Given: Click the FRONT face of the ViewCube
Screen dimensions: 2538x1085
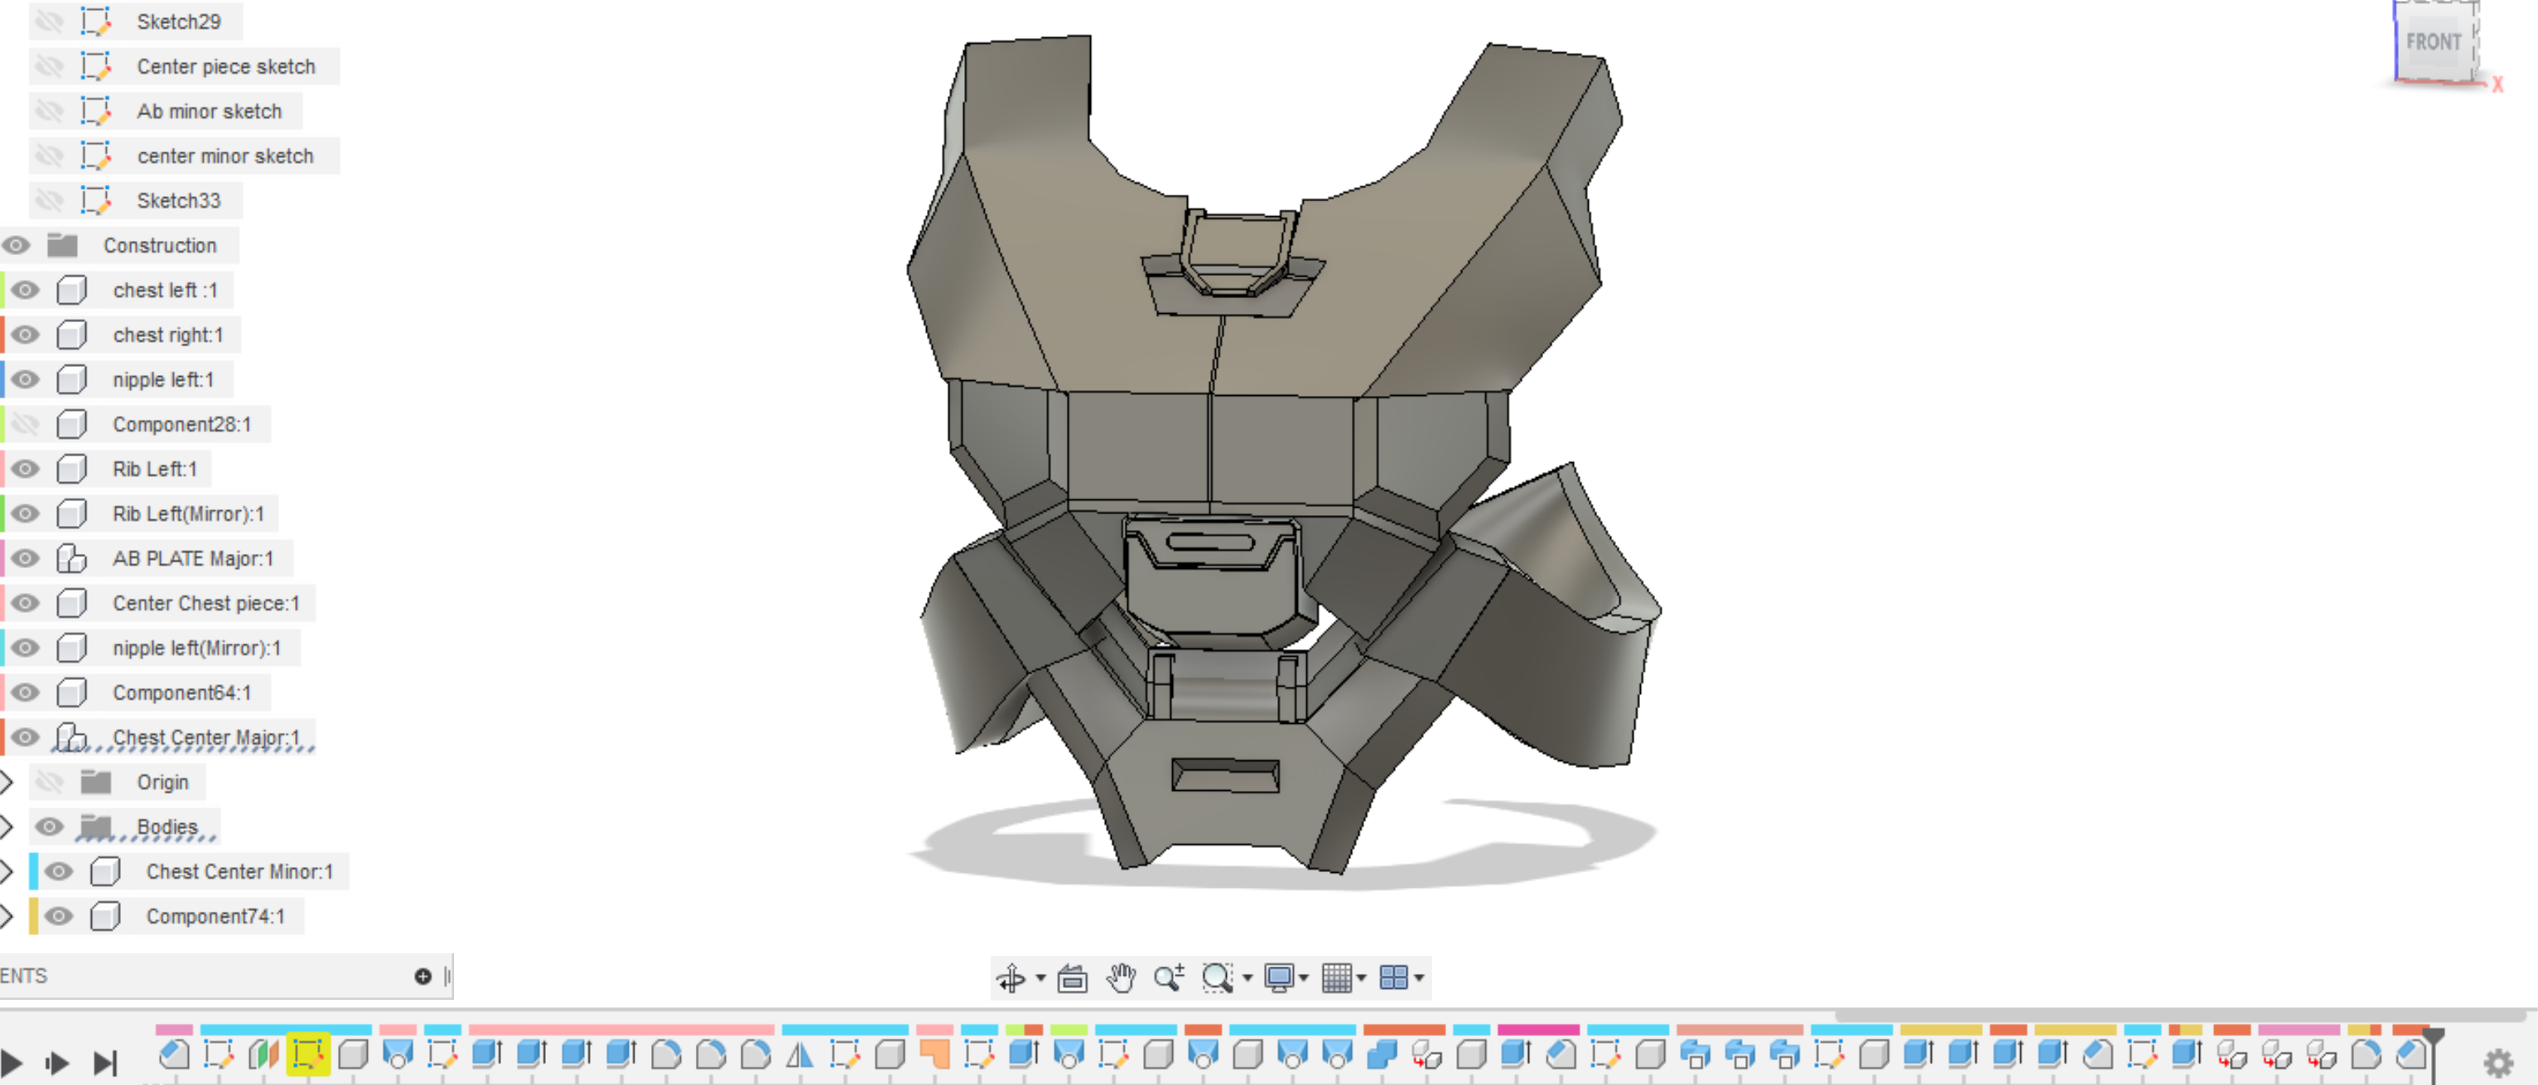Looking at the screenshot, I should [x=2433, y=42].
